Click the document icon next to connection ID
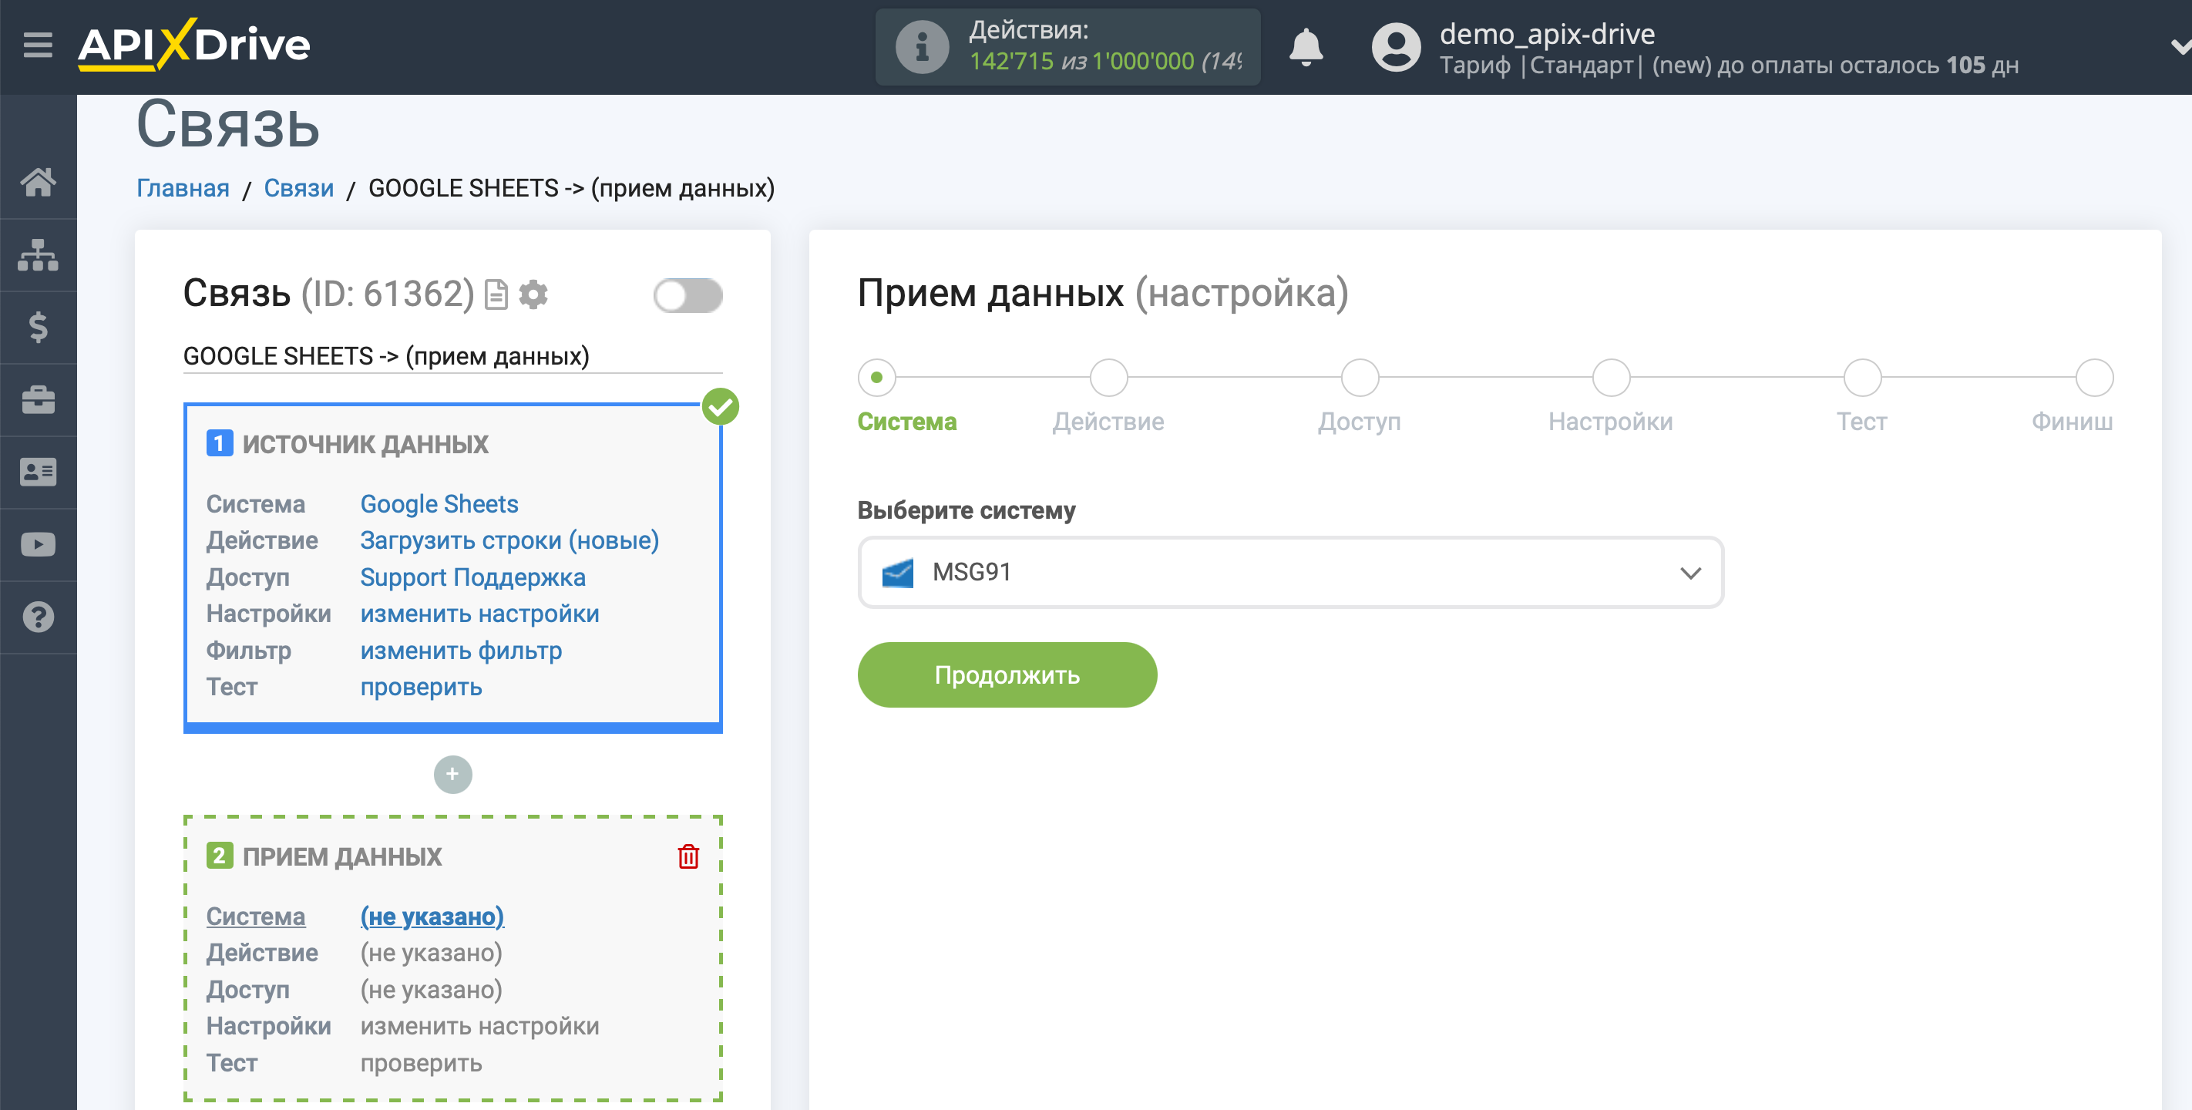 coord(496,294)
